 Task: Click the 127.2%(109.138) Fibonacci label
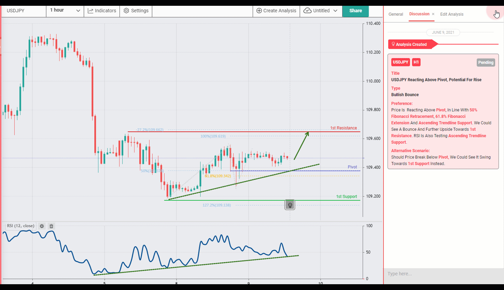(x=216, y=205)
